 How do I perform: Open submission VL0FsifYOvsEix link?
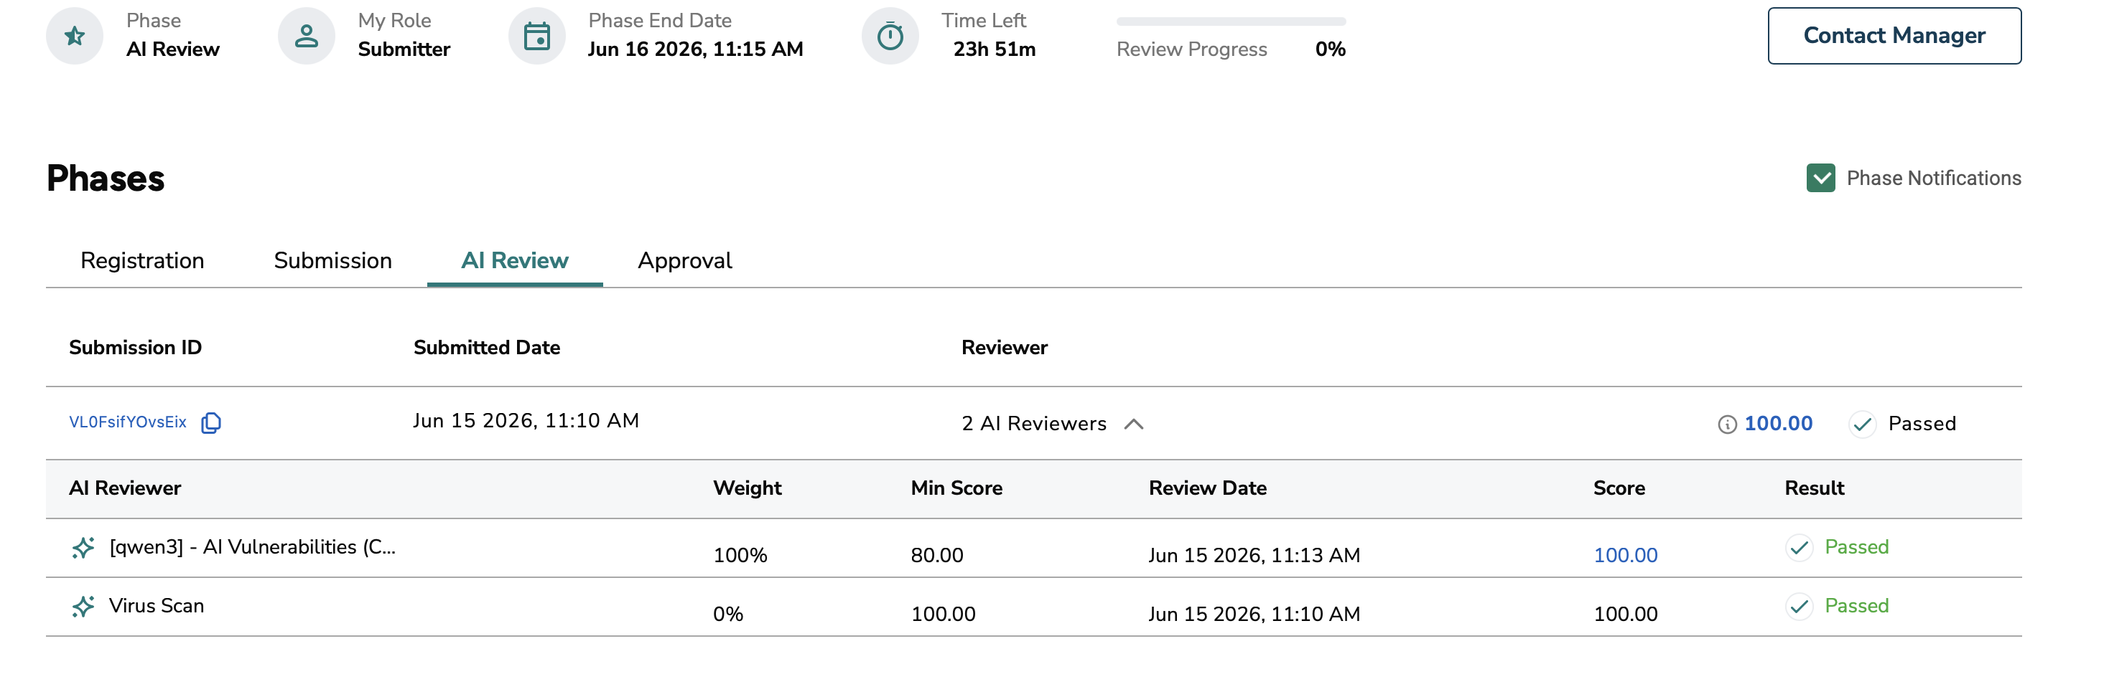coord(127,422)
